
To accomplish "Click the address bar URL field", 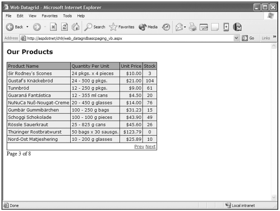I will [x=130, y=38].
